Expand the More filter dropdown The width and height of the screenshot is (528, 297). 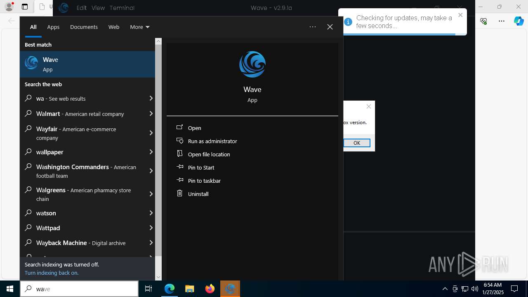(x=139, y=27)
